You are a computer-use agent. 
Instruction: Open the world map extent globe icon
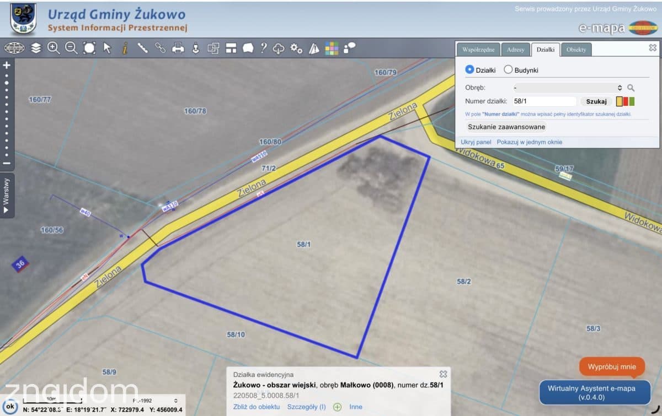[x=15, y=48]
